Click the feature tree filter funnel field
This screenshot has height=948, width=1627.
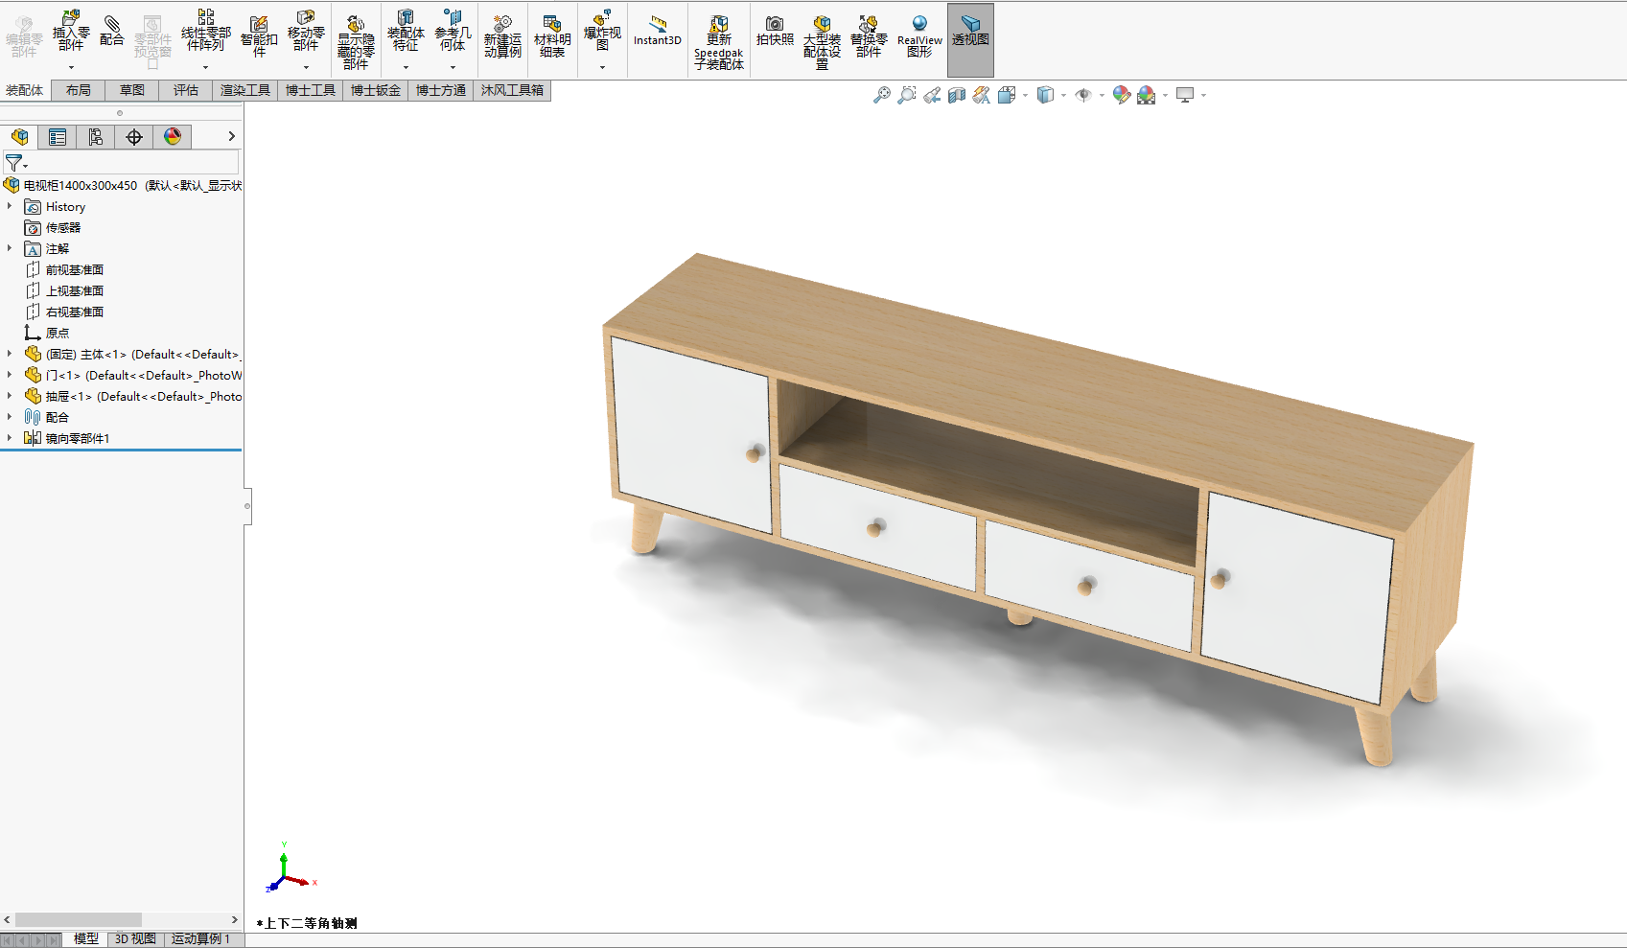pyautogui.click(x=121, y=163)
